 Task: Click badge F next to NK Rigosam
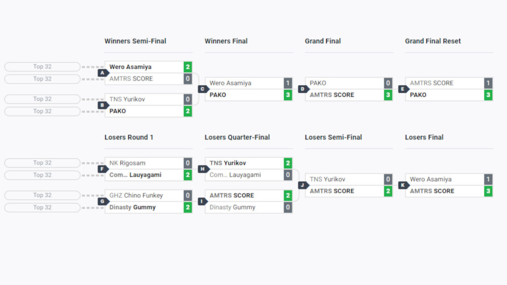pyautogui.click(x=103, y=169)
